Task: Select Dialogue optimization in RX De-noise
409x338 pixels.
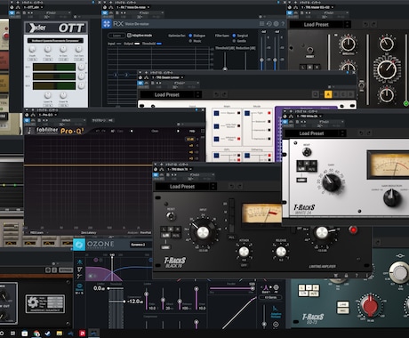Action: pyautogui.click(x=190, y=36)
